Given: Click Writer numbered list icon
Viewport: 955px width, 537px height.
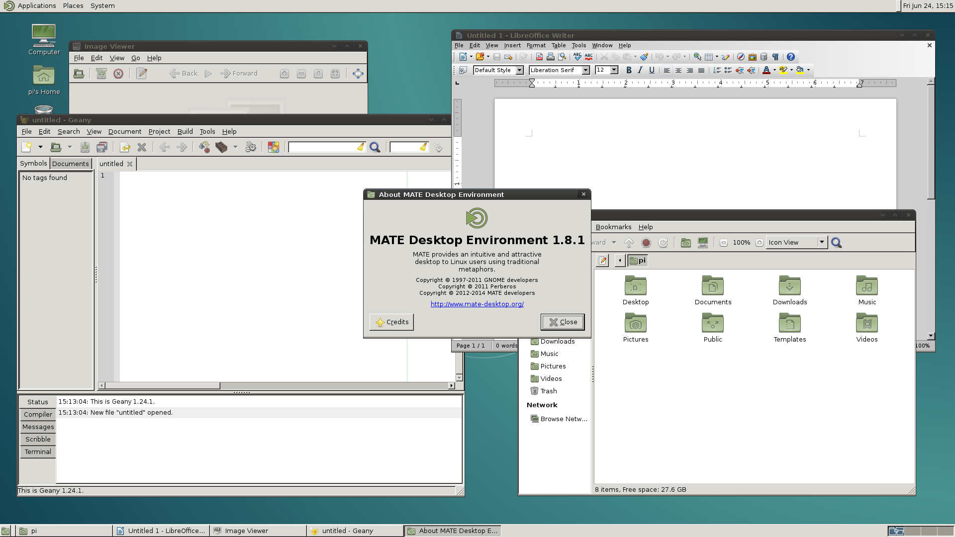Looking at the screenshot, I should point(717,70).
